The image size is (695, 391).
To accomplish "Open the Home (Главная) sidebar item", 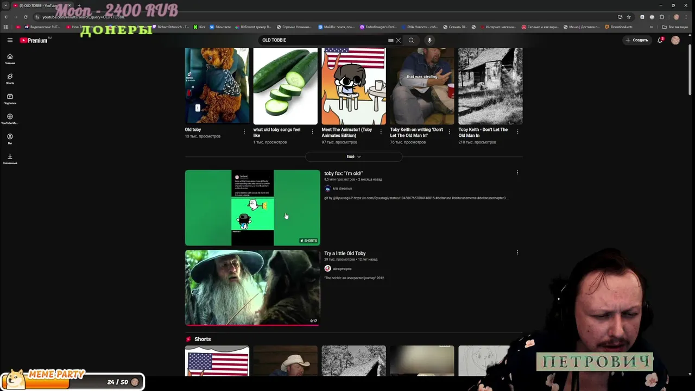I will tap(10, 59).
